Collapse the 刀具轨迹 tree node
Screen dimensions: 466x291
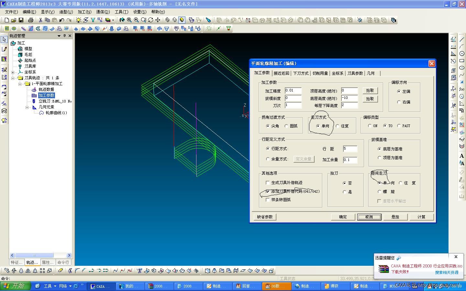click(13, 78)
